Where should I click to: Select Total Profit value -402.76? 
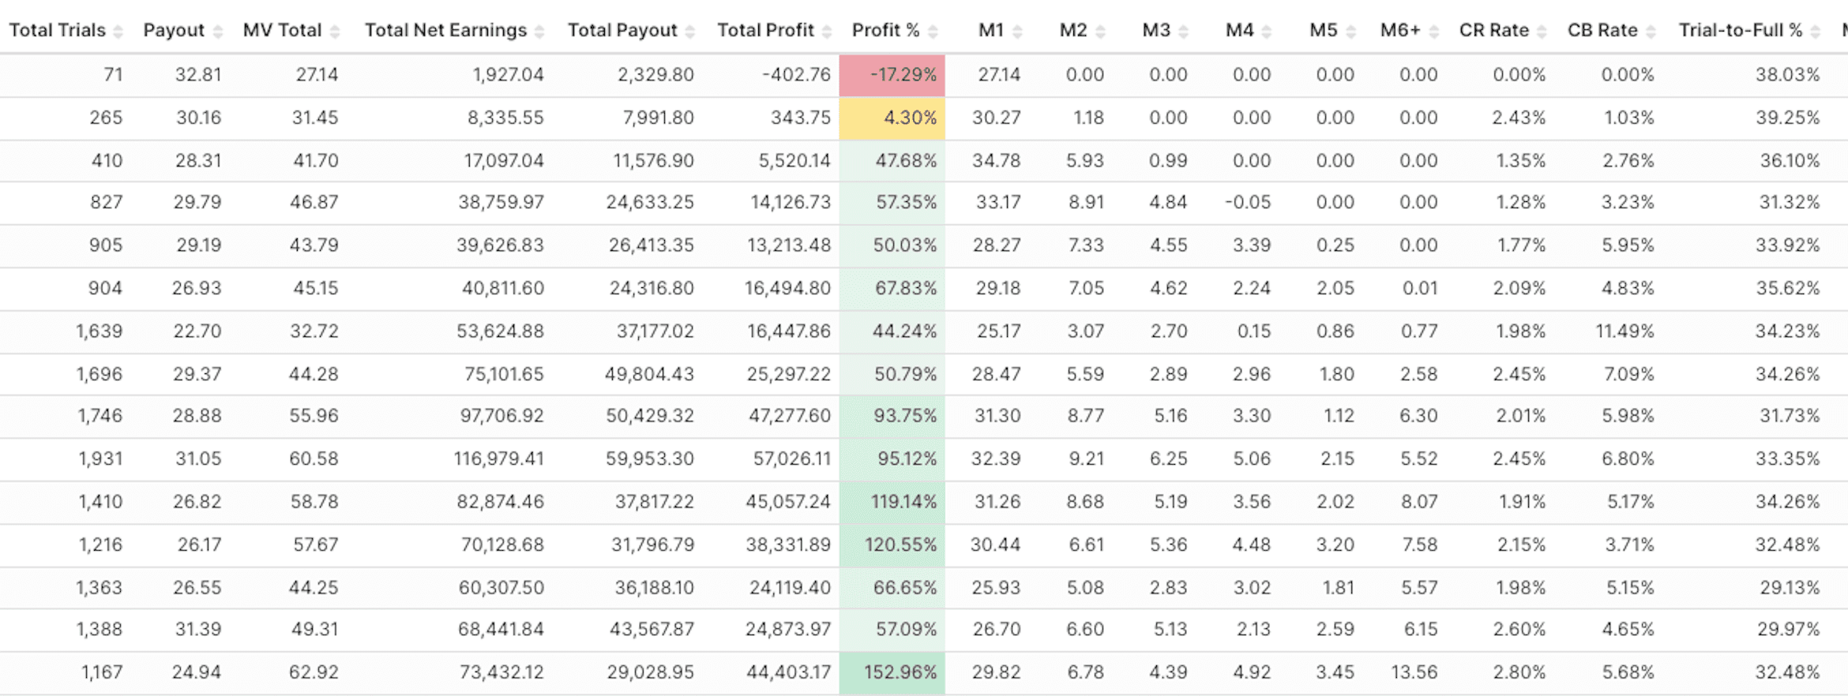pos(796,75)
